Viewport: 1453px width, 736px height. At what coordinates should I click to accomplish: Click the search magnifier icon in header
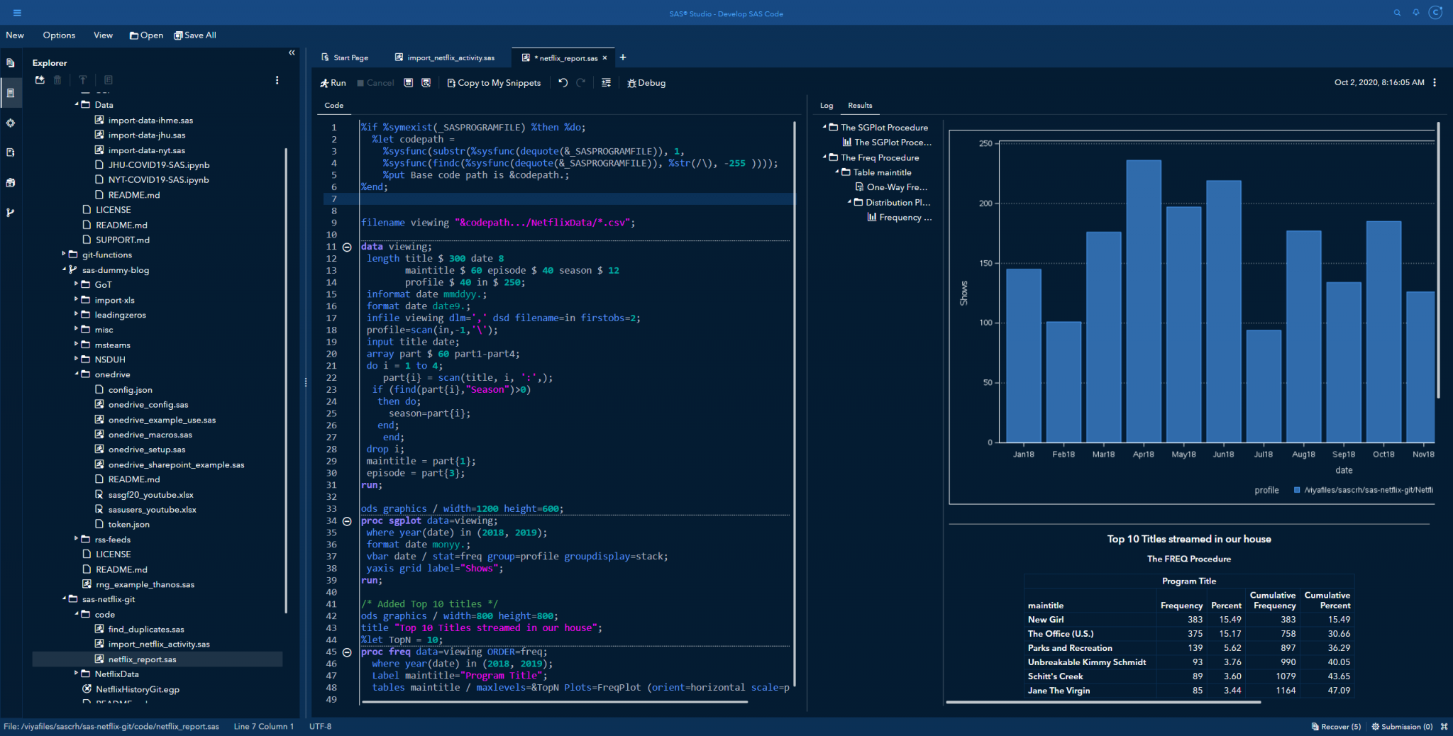1397,13
